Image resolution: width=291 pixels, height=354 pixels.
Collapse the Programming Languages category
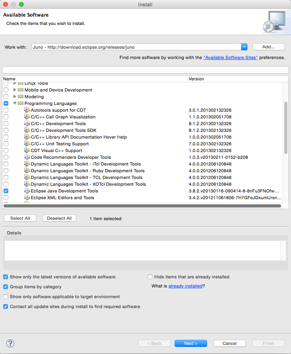coord(15,103)
